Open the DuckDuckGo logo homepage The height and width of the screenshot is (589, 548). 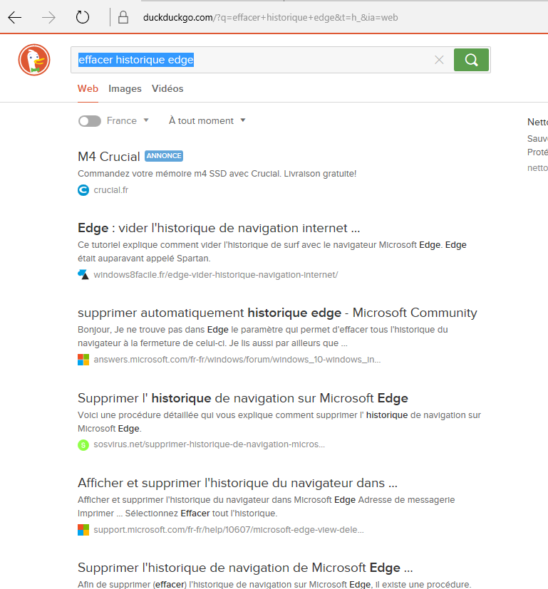tap(34, 60)
